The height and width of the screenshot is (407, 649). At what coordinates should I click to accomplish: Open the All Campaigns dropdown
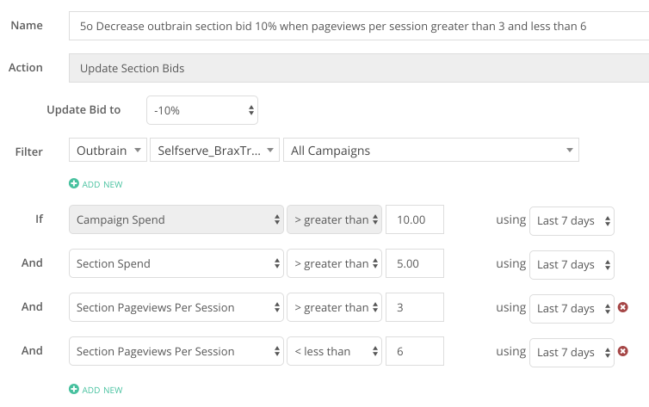[430, 151]
